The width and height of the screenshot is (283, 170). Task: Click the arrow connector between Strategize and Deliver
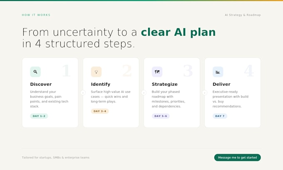pyautogui.click(x=204, y=93)
